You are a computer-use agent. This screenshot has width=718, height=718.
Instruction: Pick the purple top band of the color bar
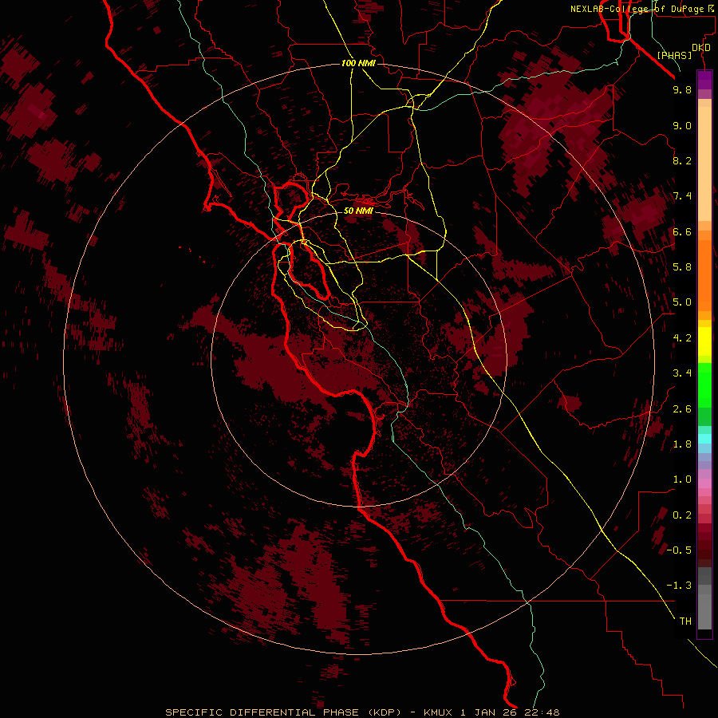coord(704,80)
